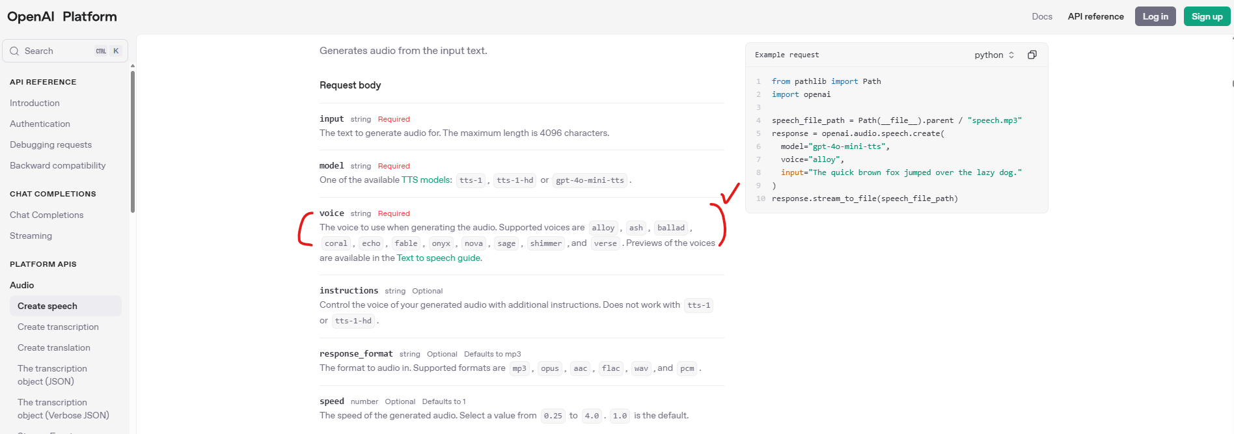Open the python language dropdown
The height and width of the screenshot is (434, 1234).
tap(994, 55)
